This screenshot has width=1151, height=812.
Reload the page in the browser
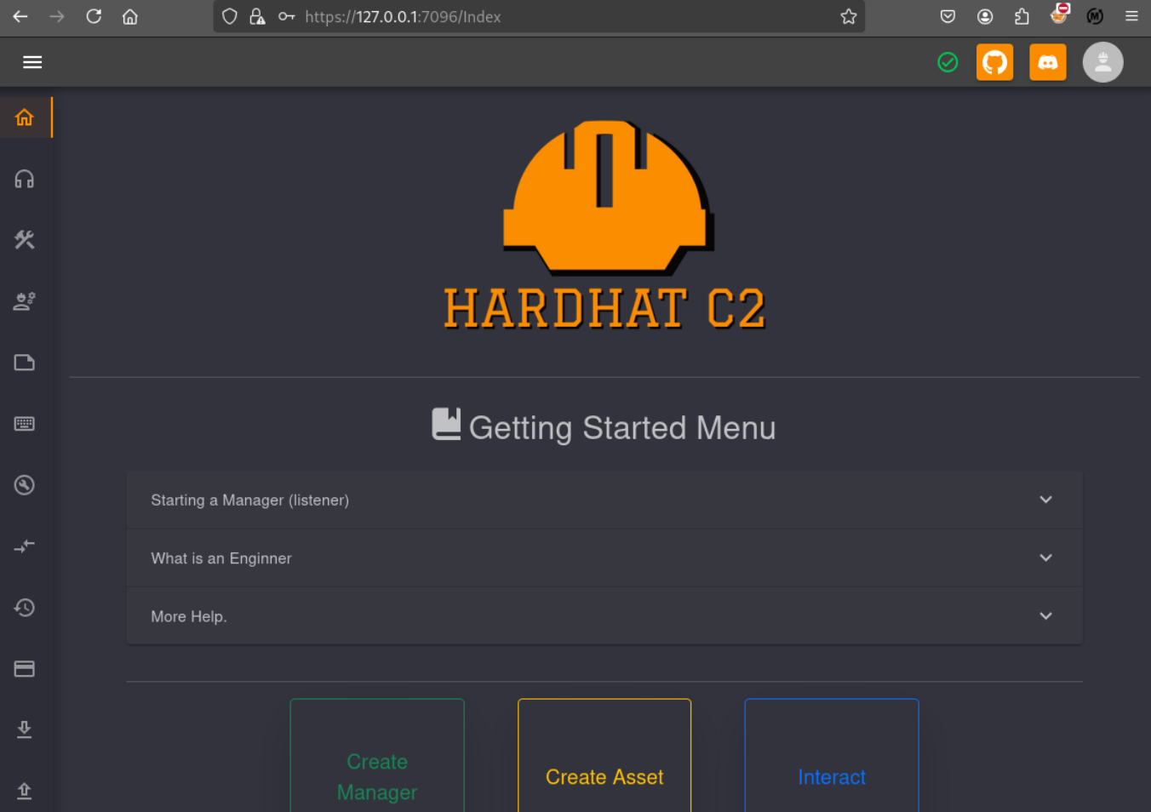click(94, 17)
